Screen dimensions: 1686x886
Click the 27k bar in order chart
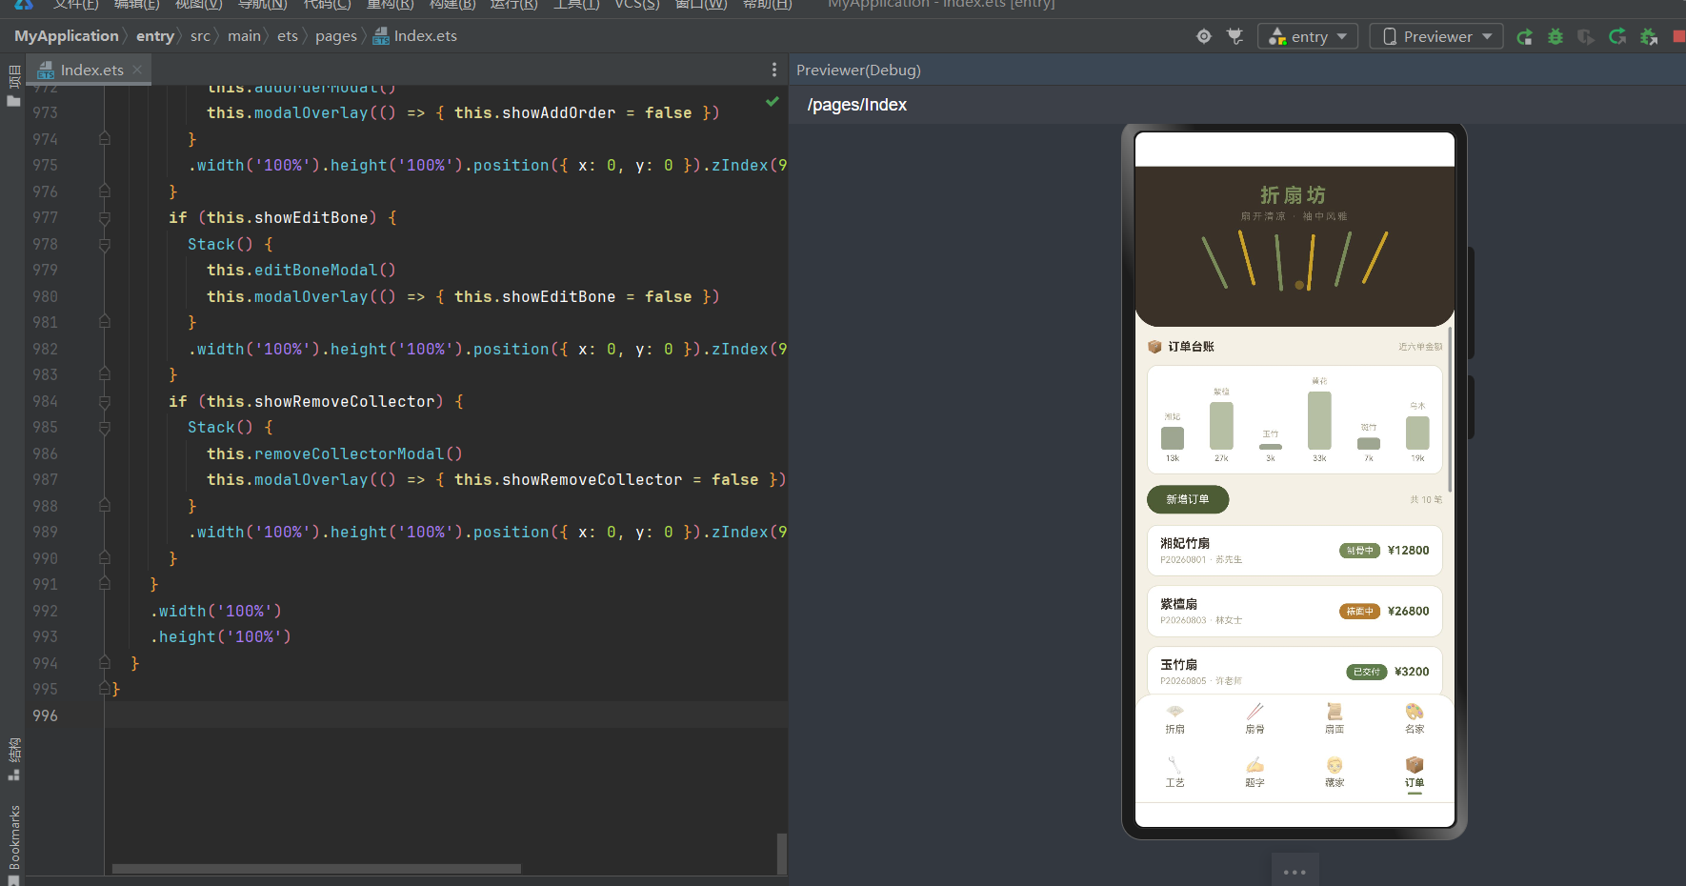pos(1221,426)
